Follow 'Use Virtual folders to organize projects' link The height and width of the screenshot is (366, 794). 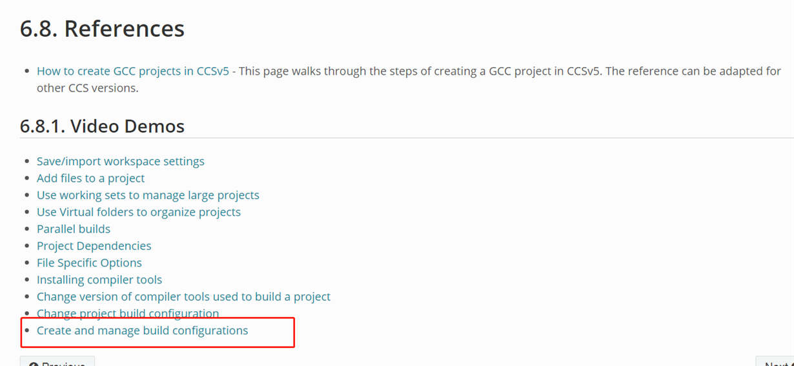(x=138, y=212)
